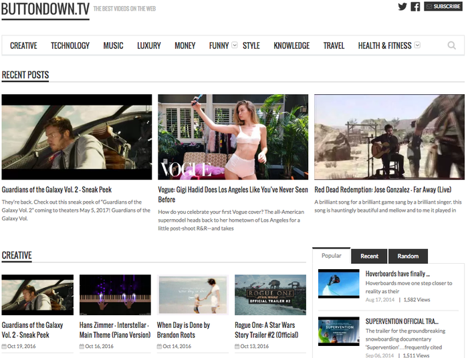The image size is (468, 358).
Task: Expand the Funny menu dropdown arrow
Action: point(234,45)
